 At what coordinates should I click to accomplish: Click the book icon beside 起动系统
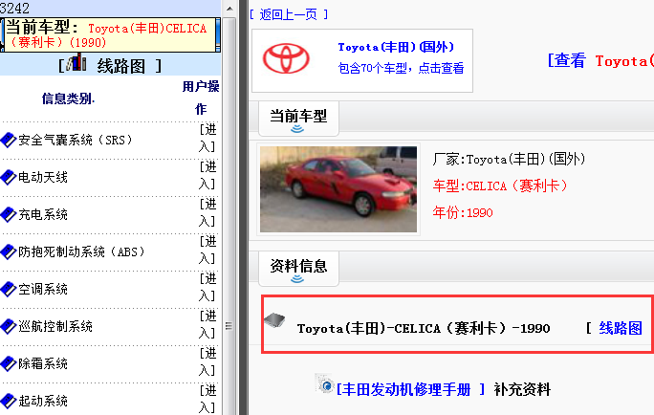point(9,401)
